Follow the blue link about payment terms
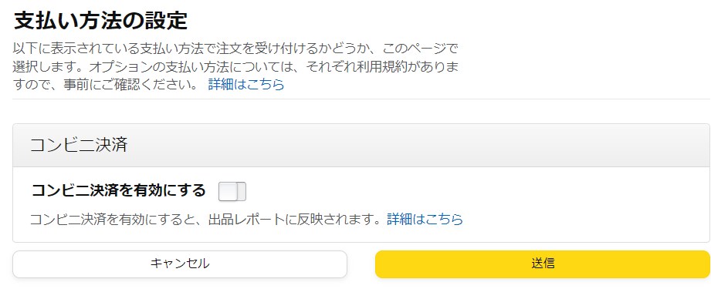The width and height of the screenshot is (711, 299). point(246,84)
